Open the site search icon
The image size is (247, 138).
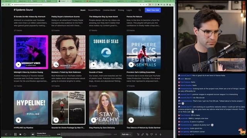point(140,10)
